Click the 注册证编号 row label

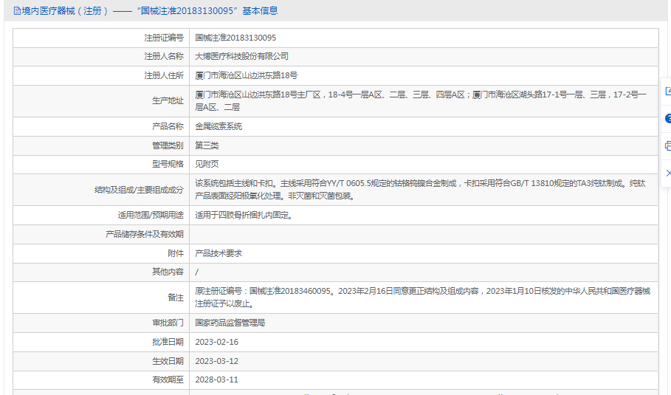pos(164,38)
